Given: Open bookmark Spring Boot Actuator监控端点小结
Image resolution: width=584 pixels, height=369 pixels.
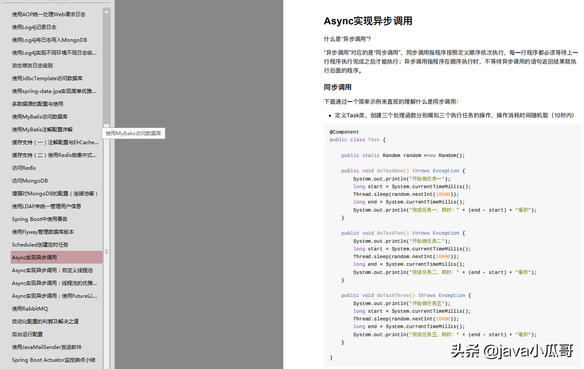Looking at the screenshot, I should 54,360.
